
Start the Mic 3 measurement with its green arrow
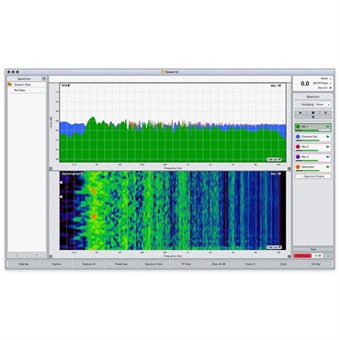(328, 157)
